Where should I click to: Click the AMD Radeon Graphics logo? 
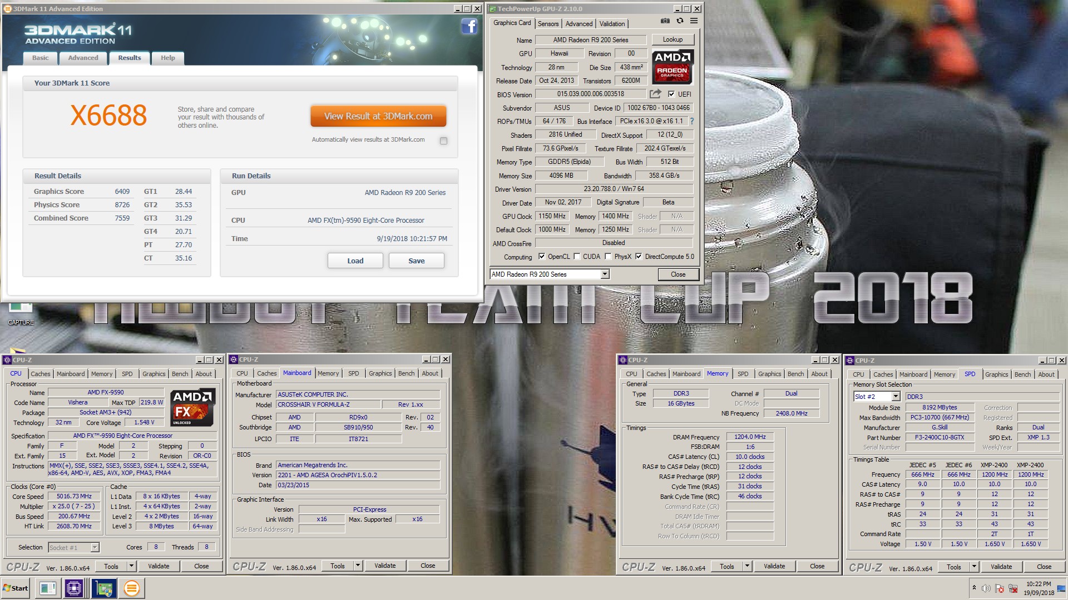pos(672,66)
